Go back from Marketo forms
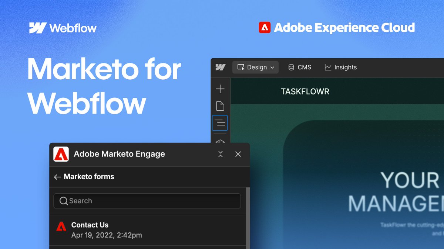 click(x=57, y=177)
